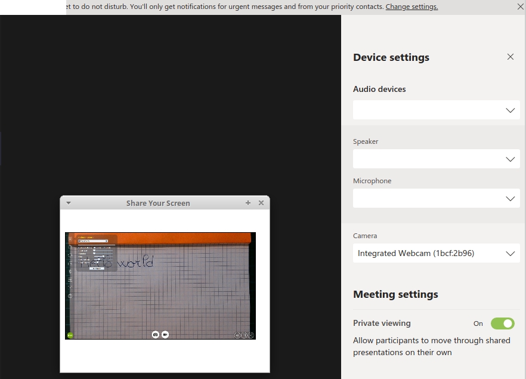Click the white button at the bottom of the camera overlay panel
Viewport: 526px width, 379px height.
pyautogui.click(x=97, y=269)
